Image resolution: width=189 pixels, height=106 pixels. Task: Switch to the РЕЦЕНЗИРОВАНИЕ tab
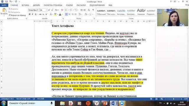point(97,5)
